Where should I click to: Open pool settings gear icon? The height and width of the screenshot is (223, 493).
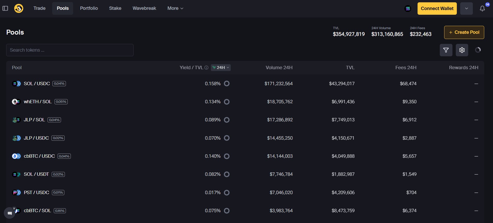(x=462, y=50)
